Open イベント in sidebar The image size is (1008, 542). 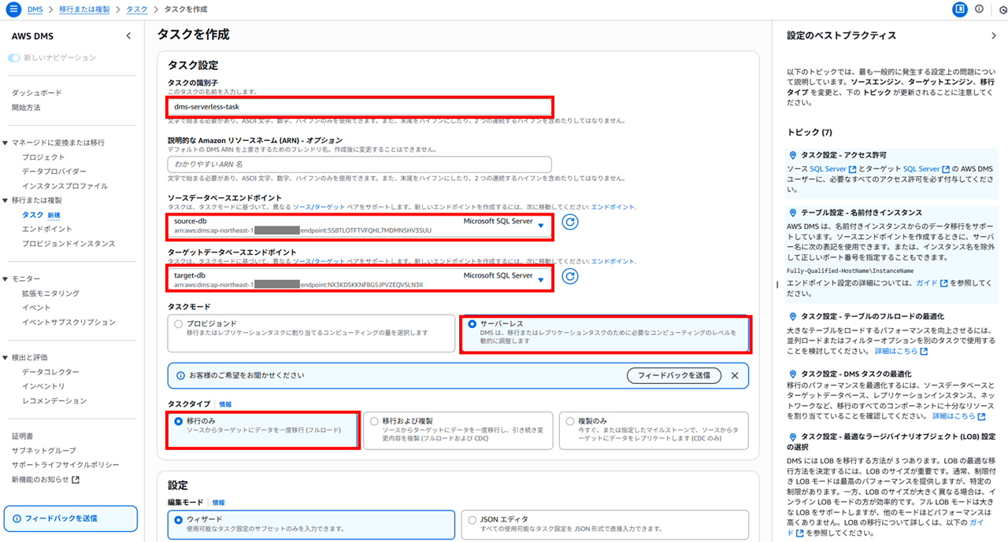pyautogui.click(x=36, y=308)
